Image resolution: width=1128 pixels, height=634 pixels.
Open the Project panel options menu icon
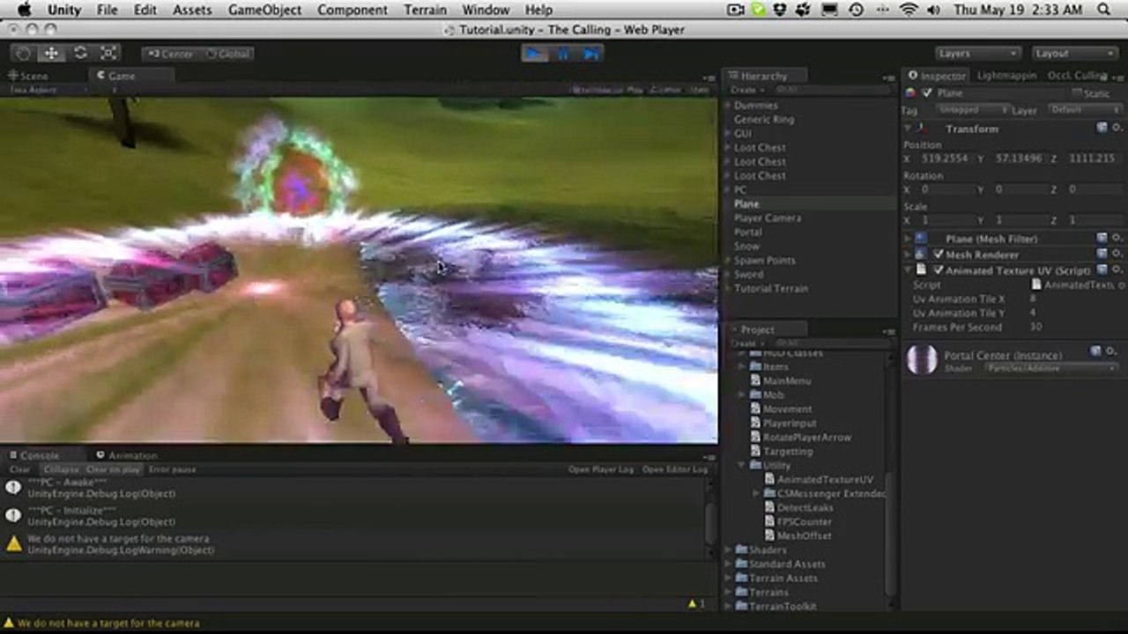click(888, 332)
